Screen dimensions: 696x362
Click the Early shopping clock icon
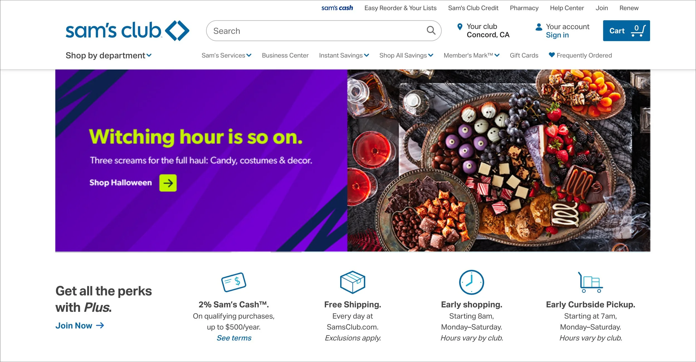(471, 282)
